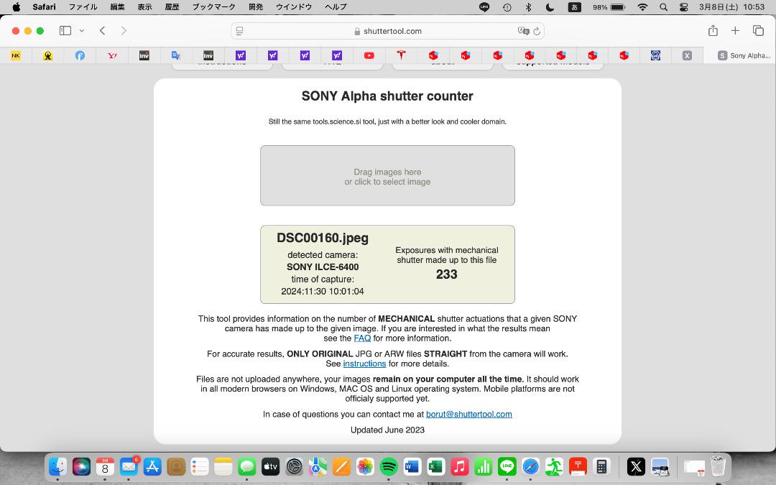Switch to the Facebook pinned tab
Viewport: 776px width, 485px height.
point(80,55)
